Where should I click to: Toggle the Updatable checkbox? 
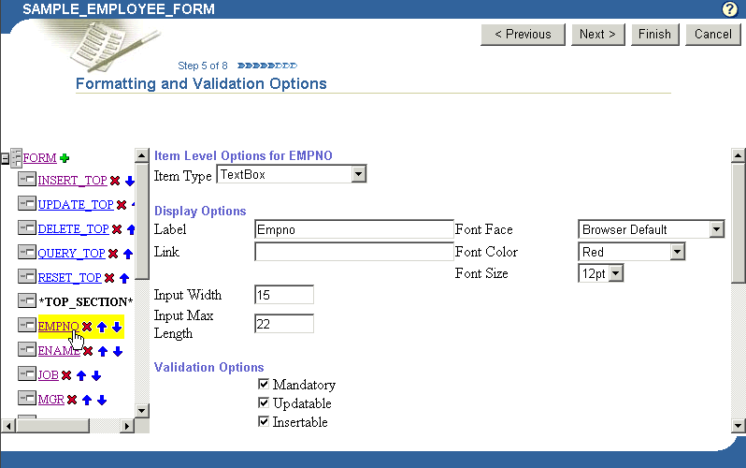pos(264,402)
